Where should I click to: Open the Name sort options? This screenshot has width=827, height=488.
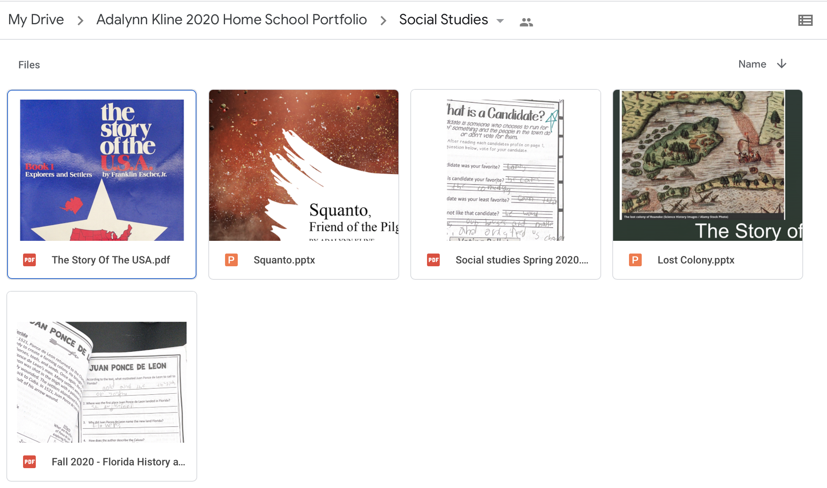coord(752,64)
